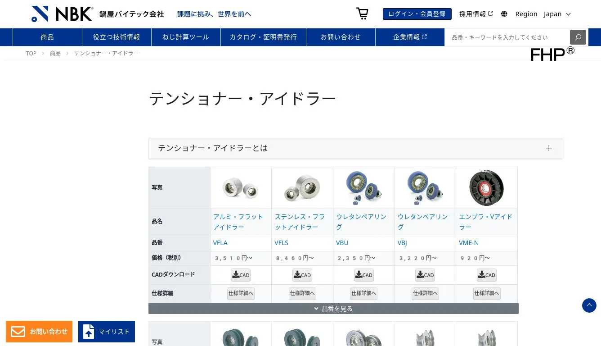Download CAD file for VME-N
This screenshot has width=601, height=346.
486,275
